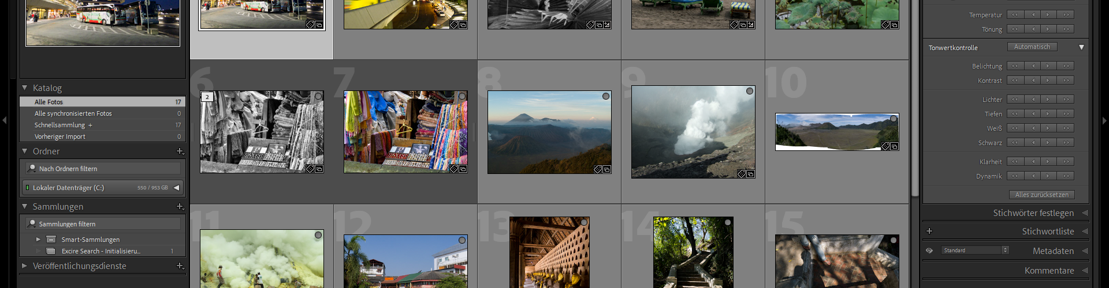Select Excire Search collection

103,251
